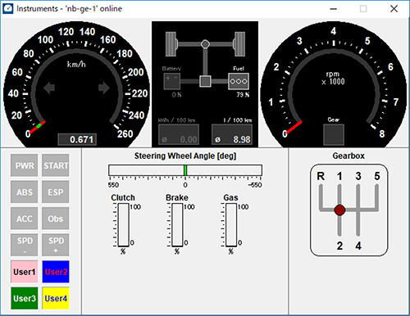Click the SPD plus button
This screenshot has width=410, height=316.
click(56, 245)
